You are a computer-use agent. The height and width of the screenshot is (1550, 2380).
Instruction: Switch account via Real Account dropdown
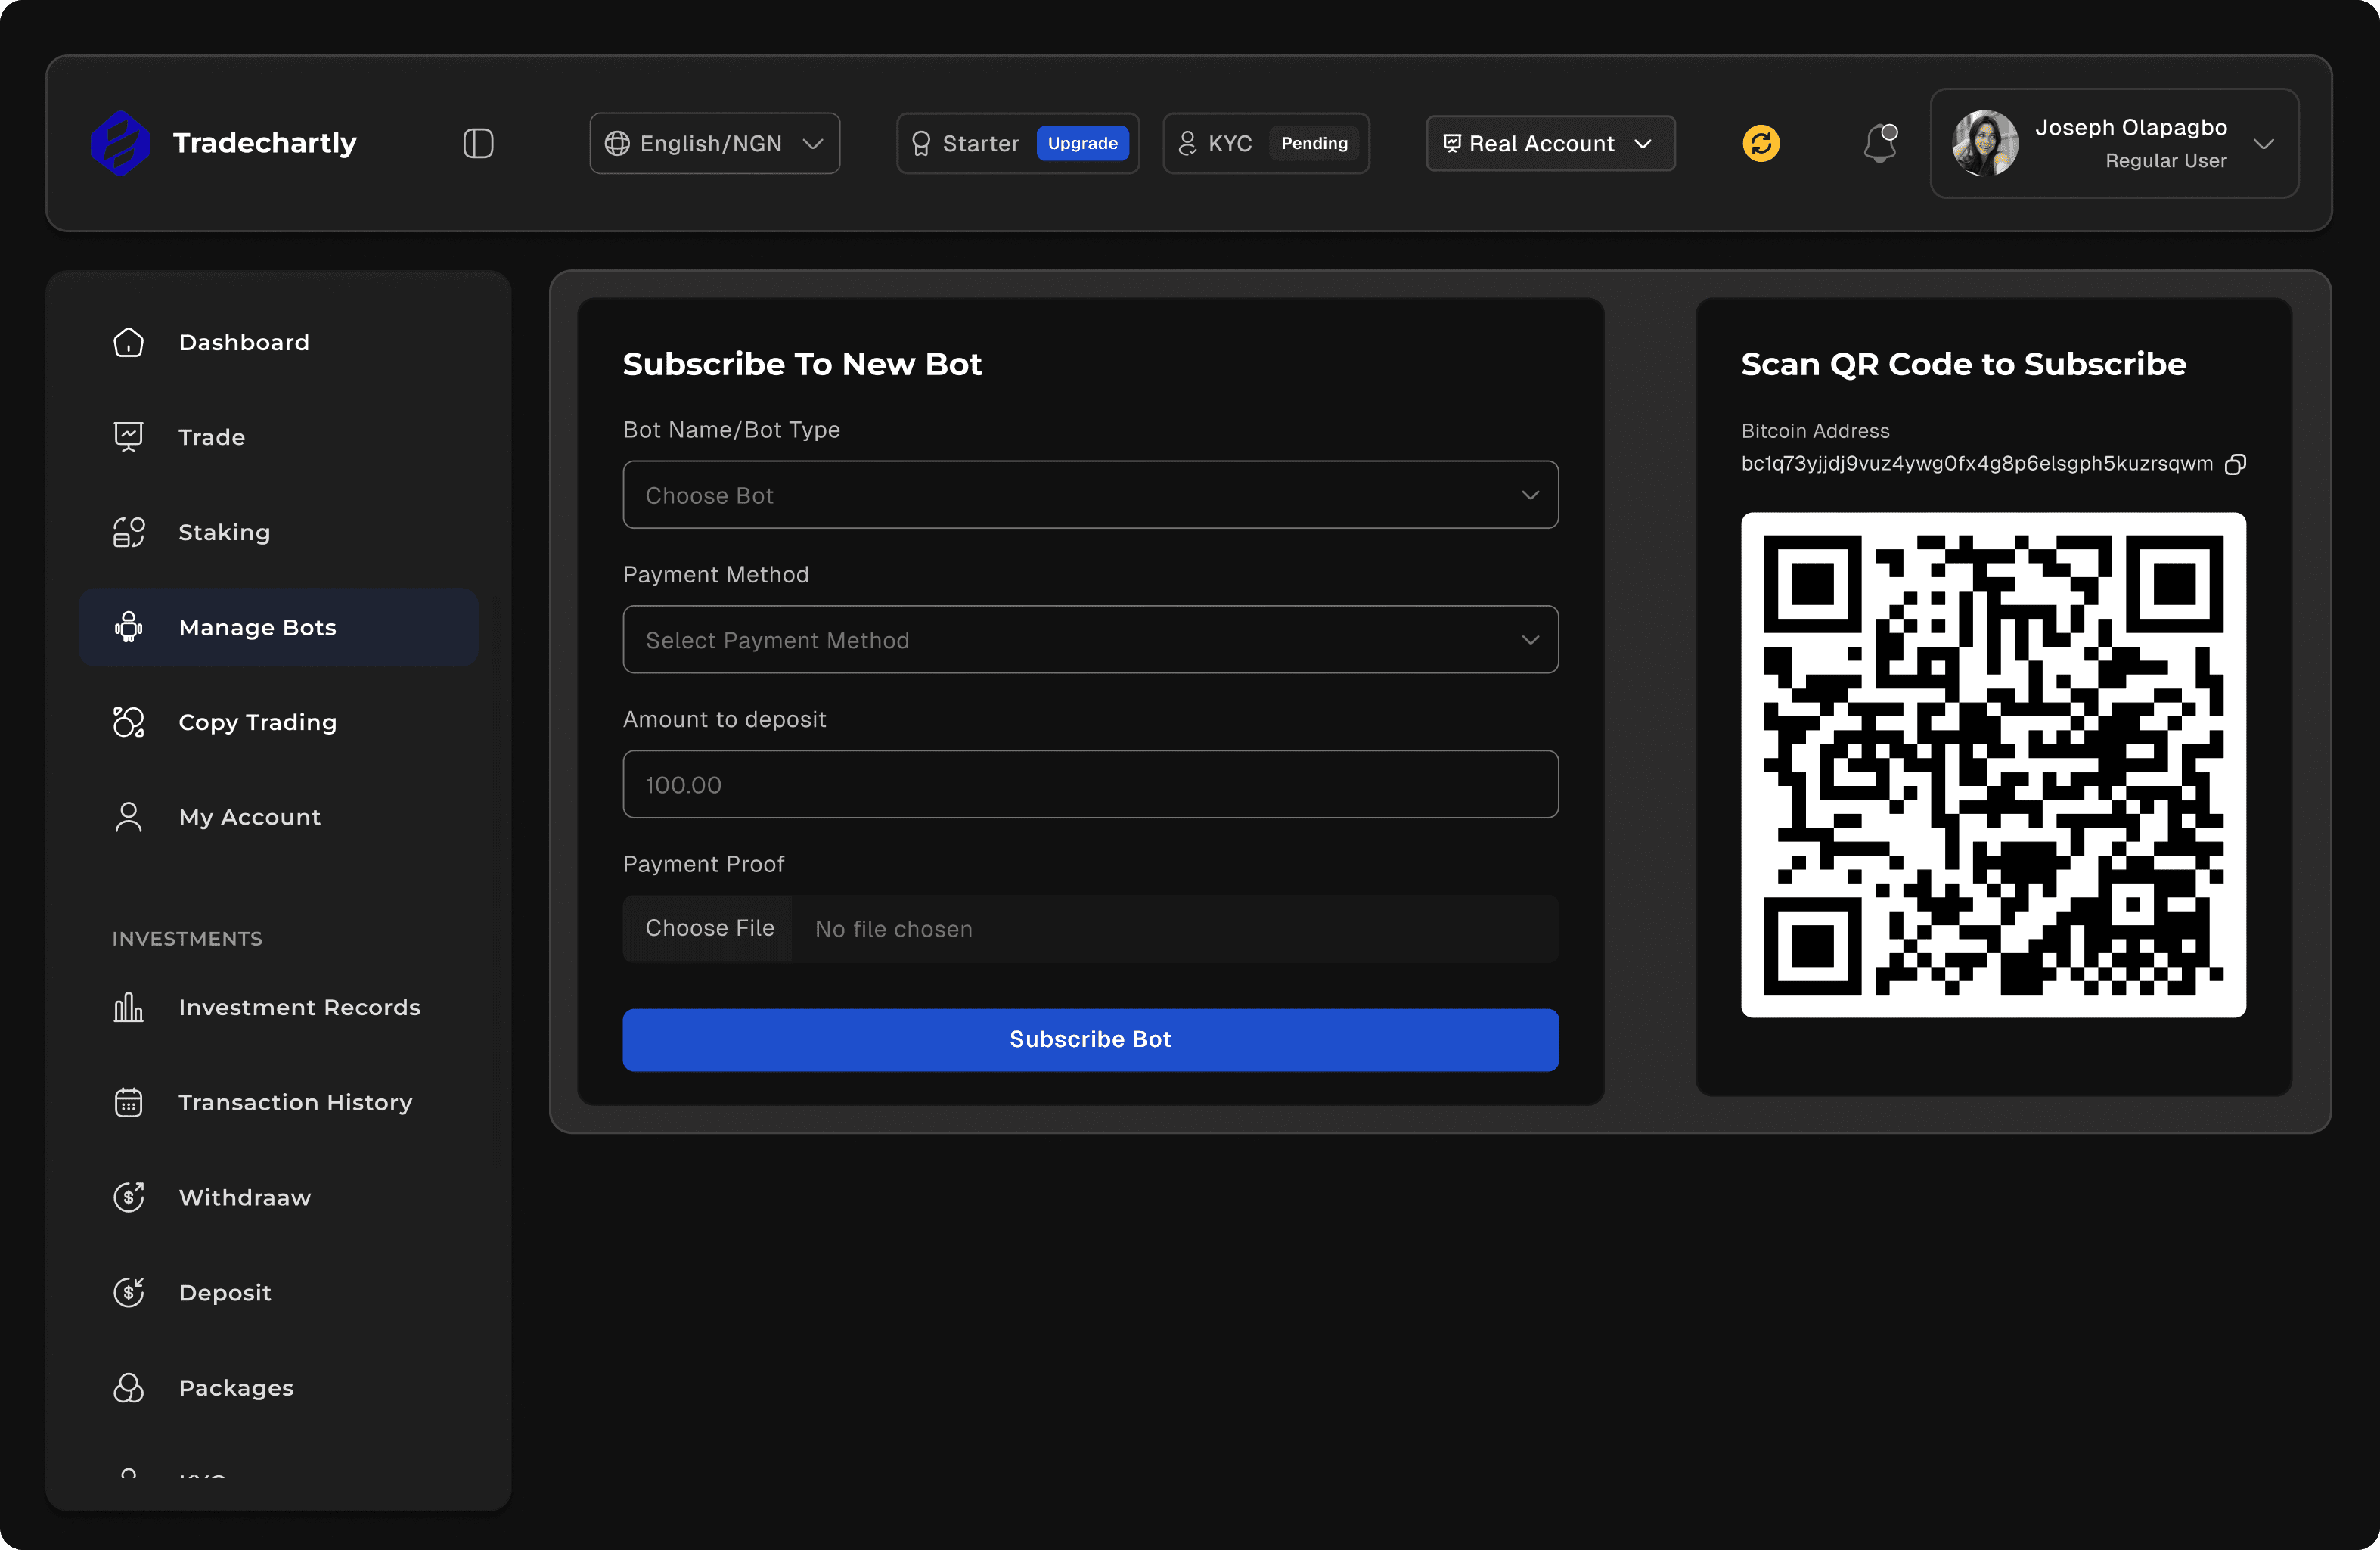[1550, 143]
